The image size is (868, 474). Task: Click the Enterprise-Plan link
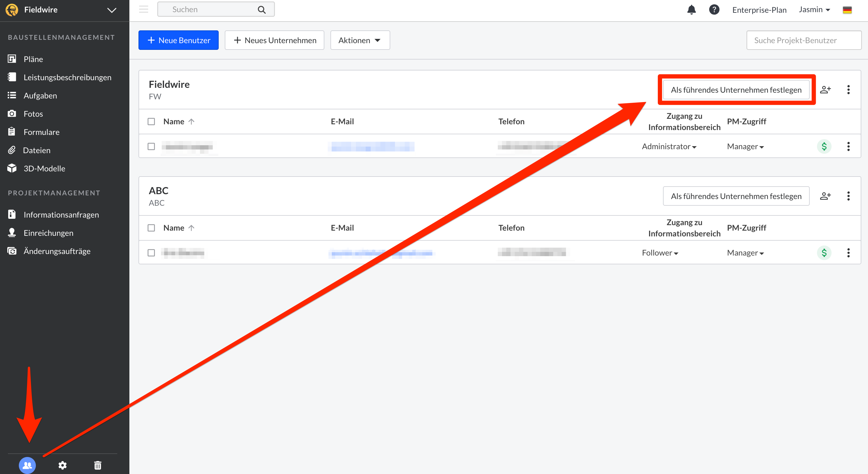click(759, 10)
